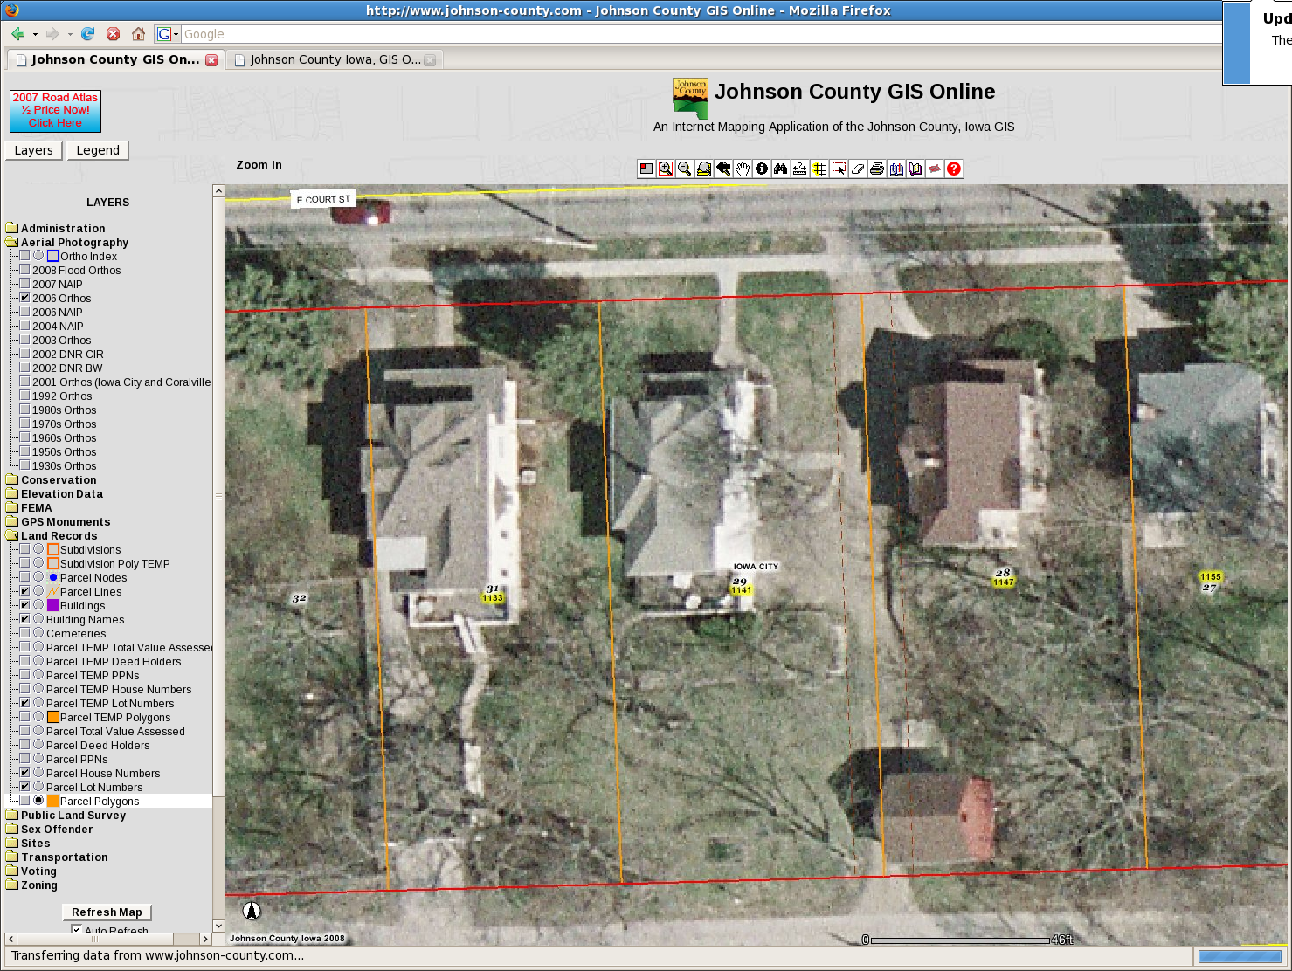This screenshot has width=1292, height=971.
Task: Click the zoom to active layer icon
Action: tap(704, 169)
